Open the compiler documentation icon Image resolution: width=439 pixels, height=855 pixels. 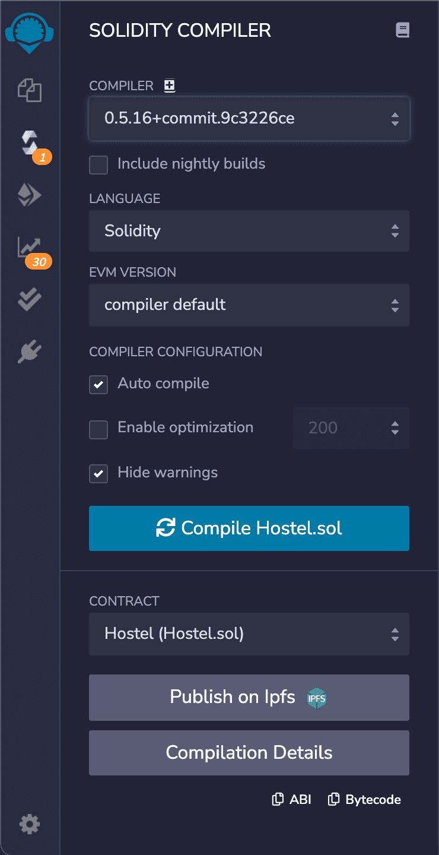click(x=403, y=30)
